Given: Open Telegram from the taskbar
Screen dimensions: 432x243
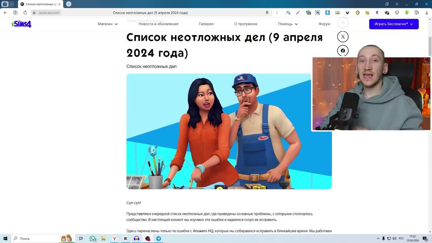Looking at the screenshot, I should click(159, 238).
